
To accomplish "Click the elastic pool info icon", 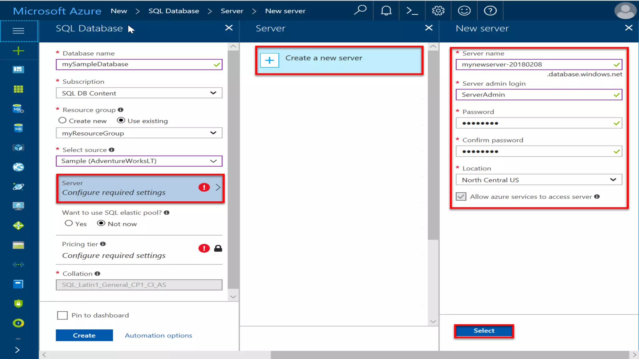I will (x=167, y=213).
